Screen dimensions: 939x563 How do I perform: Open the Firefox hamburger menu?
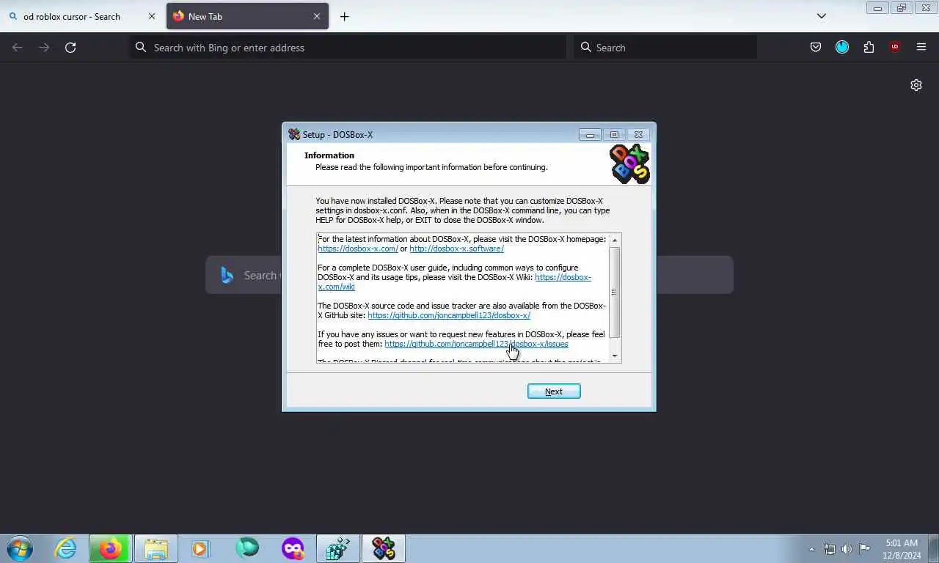[x=921, y=48]
